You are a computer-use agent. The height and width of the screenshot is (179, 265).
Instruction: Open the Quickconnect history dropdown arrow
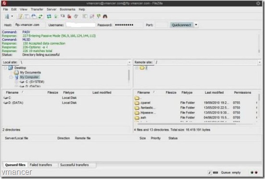pos(196,25)
